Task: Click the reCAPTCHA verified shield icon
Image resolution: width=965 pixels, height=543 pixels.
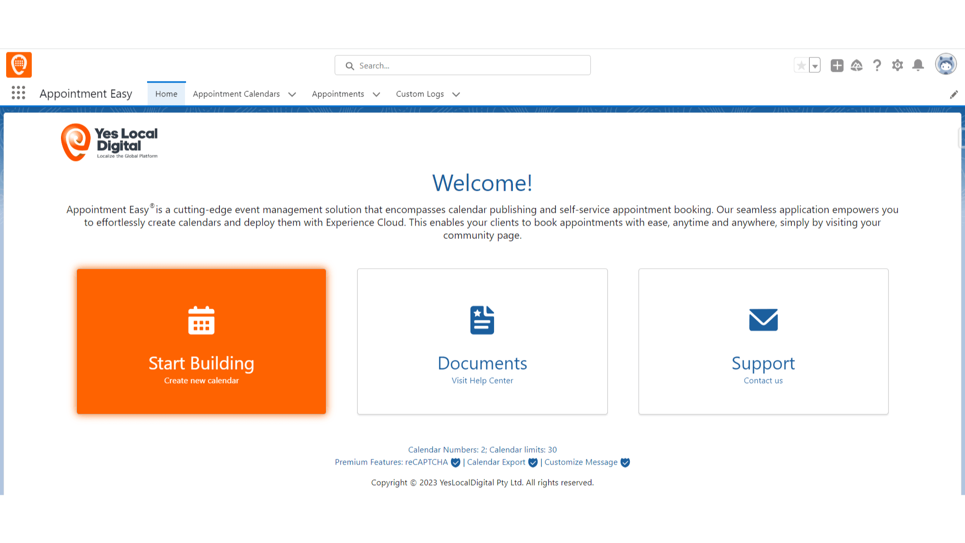Action: point(456,462)
